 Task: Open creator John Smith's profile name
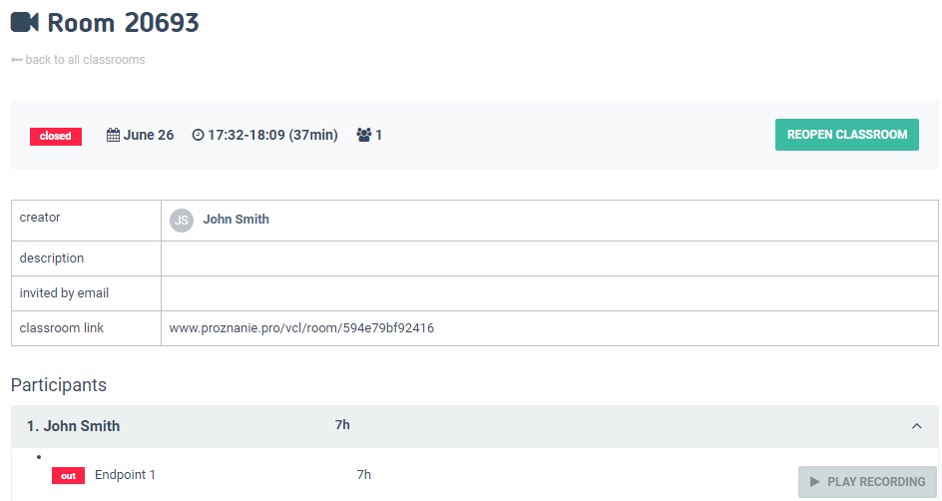point(235,220)
